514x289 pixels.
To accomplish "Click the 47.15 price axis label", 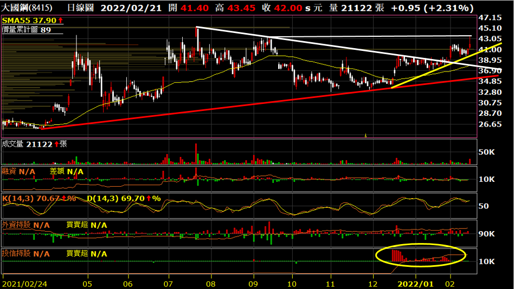I will click(490, 18).
